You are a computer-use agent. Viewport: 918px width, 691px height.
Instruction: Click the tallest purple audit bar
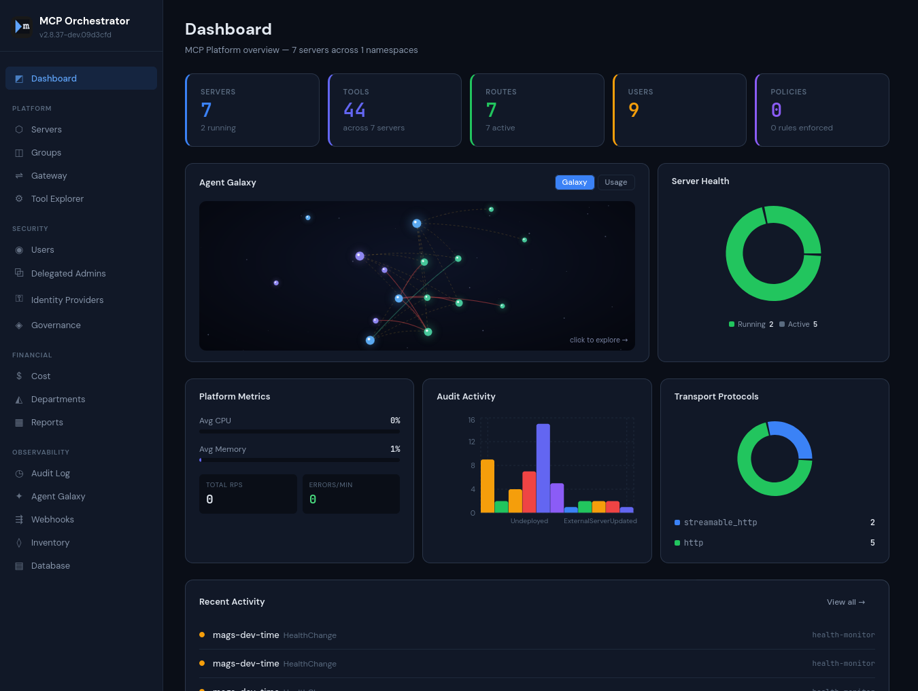click(x=543, y=468)
